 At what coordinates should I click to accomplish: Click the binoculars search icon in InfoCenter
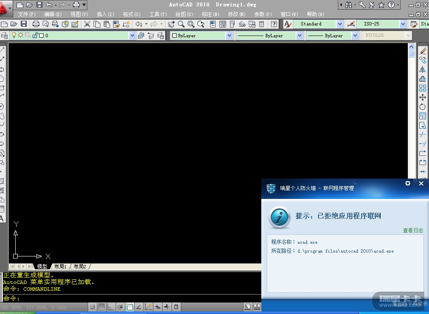(x=349, y=5)
